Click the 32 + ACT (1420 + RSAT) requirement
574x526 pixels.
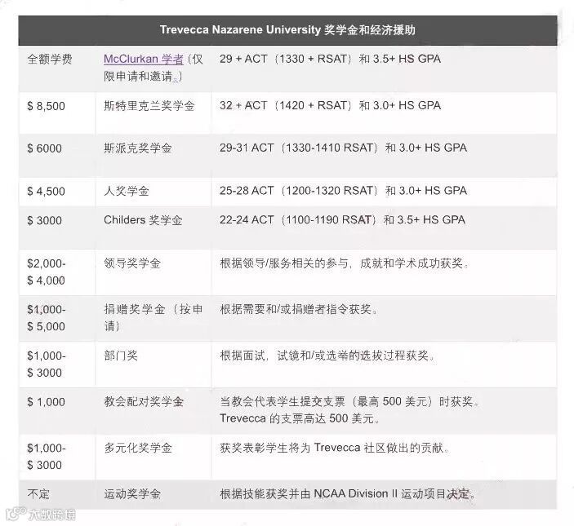[330, 106]
